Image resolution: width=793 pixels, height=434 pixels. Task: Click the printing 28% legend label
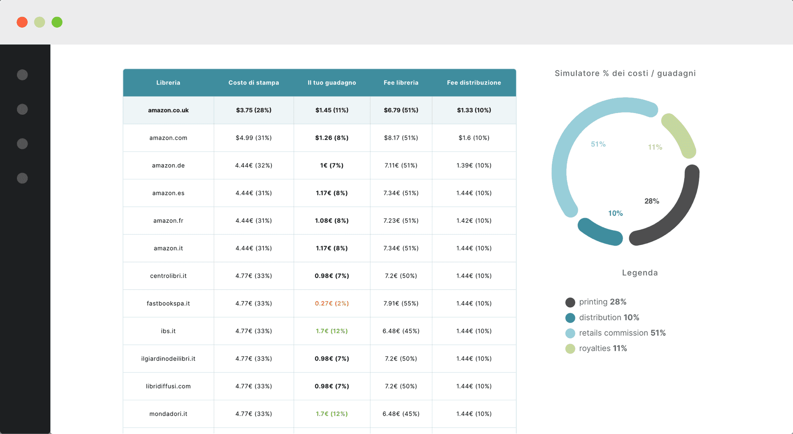click(603, 302)
